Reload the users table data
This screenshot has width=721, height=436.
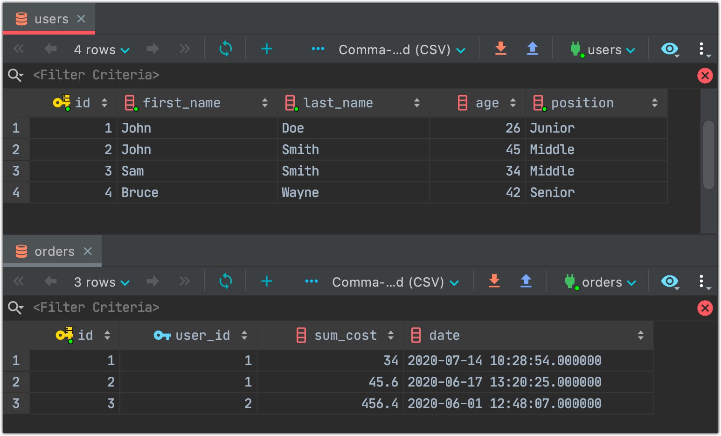tap(226, 49)
